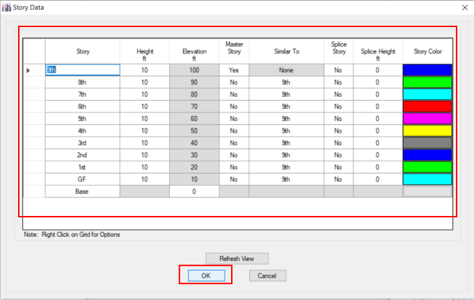This screenshot has width=474, height=300.
Task: Open the magenta color swatch for 5th story
Action: pyautogui.click(x=427, y=118)
